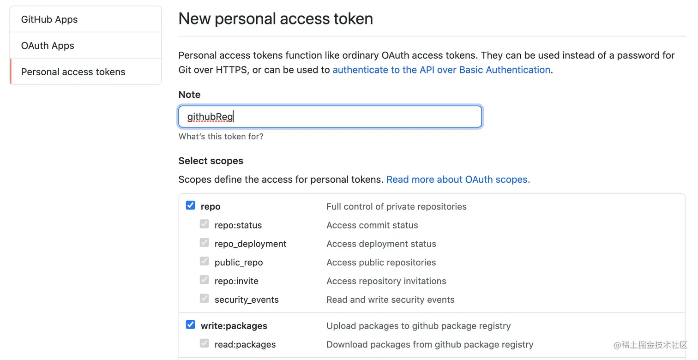
Task: Click the New personal access token heading
Action: (276, 19)
